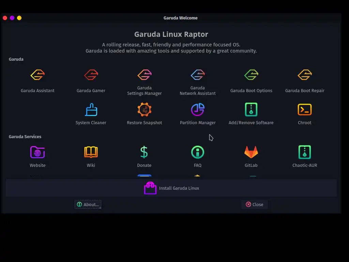Open Garuda Settings Manager
The width and height of the screenshot is (349, 262).
(x=144, y=75)
